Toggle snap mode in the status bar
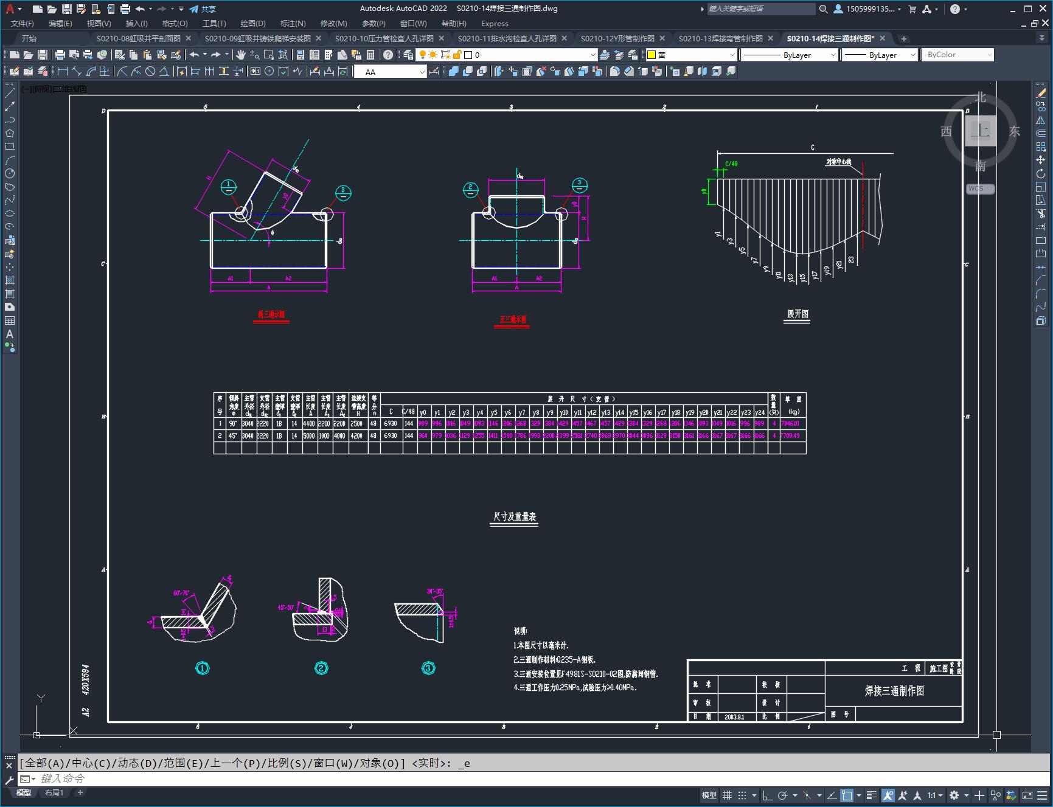Image resolution: width=1053 pixels, height=807 pixels. (x=742, y=795)
